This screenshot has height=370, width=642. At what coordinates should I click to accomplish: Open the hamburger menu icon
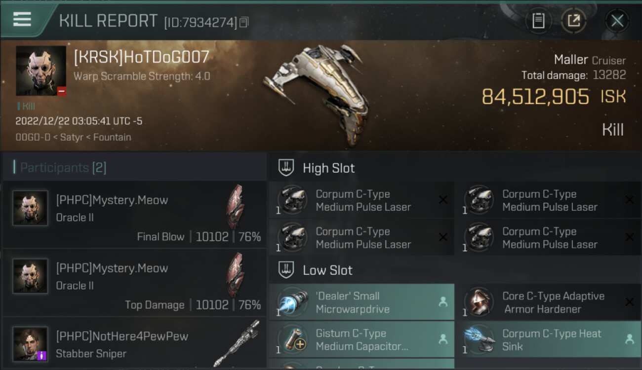(x=22, y=19)
